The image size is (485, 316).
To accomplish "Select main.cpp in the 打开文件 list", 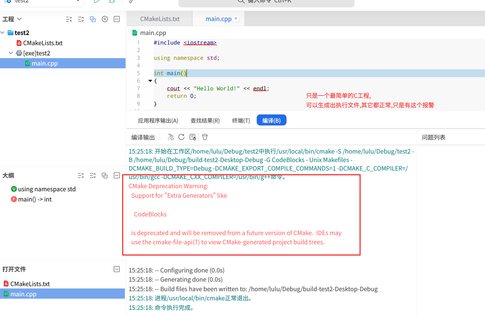I will click(63, 294).
